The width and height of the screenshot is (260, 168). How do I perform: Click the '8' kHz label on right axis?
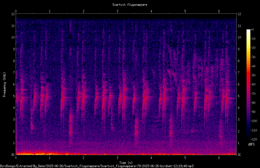[239, 61]
